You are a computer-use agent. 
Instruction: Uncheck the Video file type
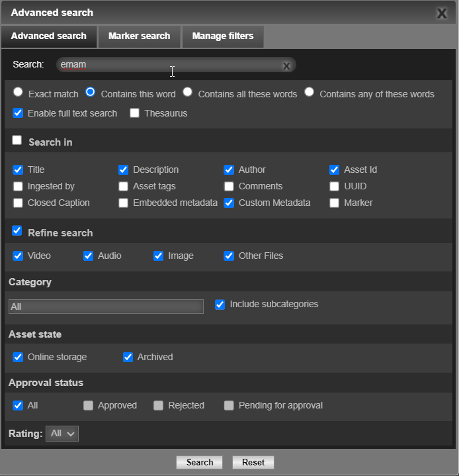click(x=18, y=256)
